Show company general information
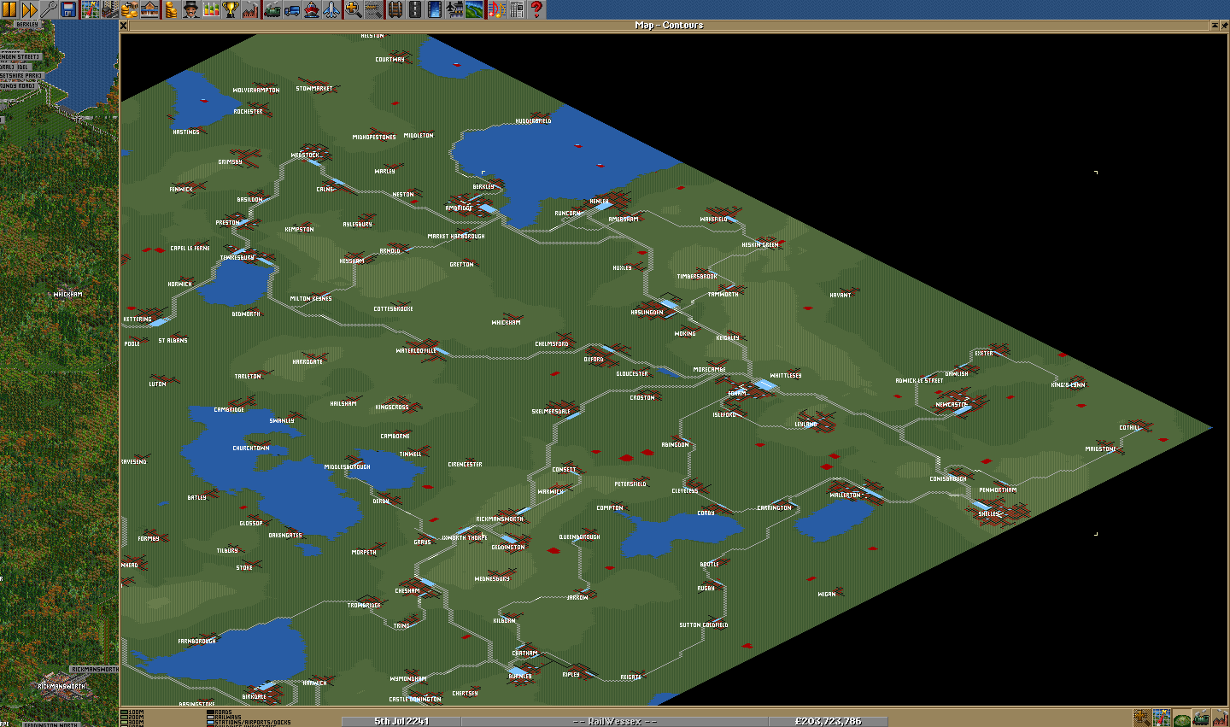This screenshot has height=727, width=1230. pyautogui.click(x=190, y=9)
